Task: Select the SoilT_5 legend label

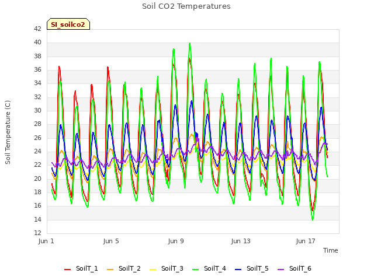Action: (x=258, y=268)
